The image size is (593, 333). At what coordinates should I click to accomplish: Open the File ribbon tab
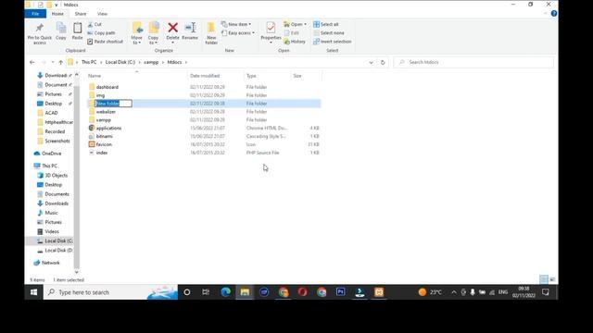(35, 14)
